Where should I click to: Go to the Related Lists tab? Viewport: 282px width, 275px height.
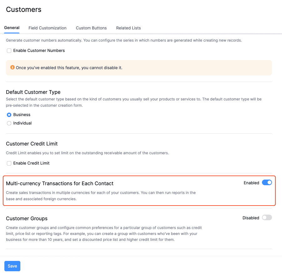coord(128,28)
